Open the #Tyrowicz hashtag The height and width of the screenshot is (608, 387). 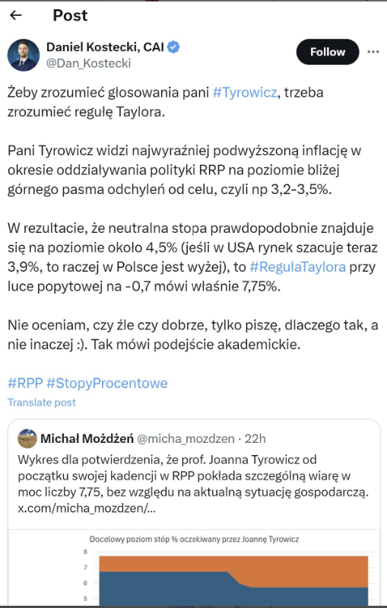245,93
